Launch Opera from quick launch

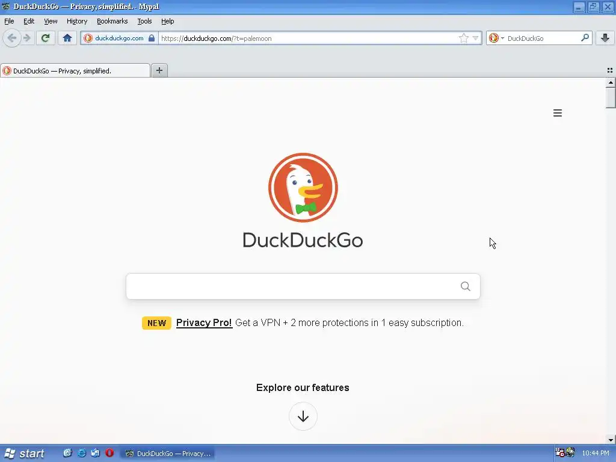(x=109, y=453)
